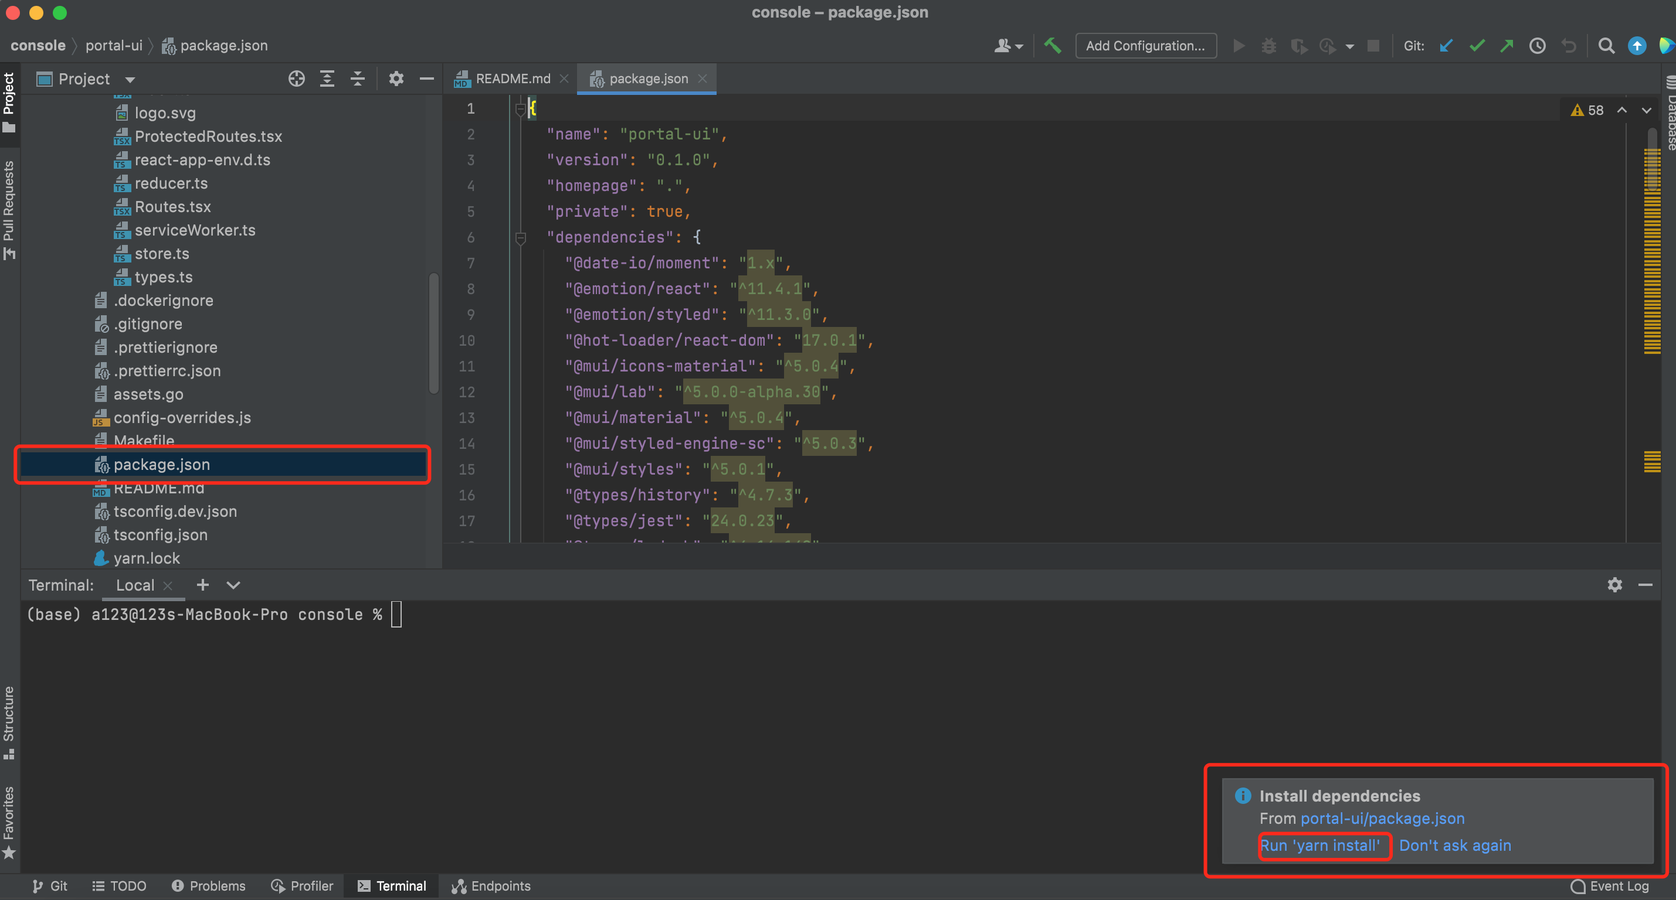
Task: Toggle the Favorites tool window
Action: (9, 821)
